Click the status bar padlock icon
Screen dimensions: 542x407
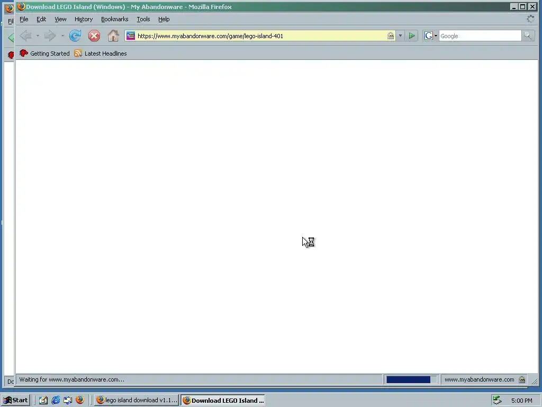[x=522, y=379]
